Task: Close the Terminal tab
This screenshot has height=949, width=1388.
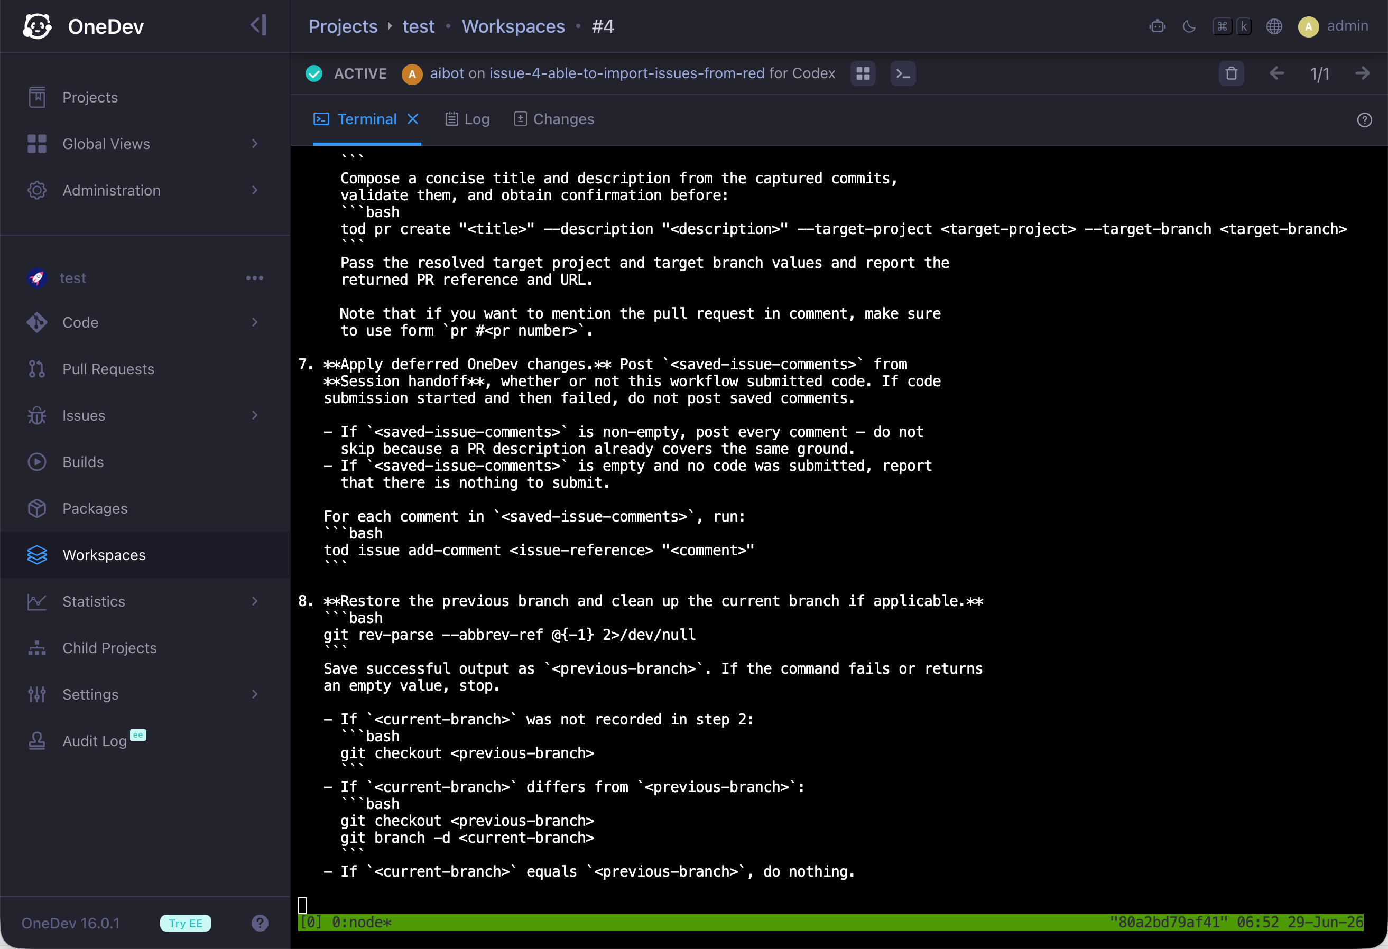Action: coord(413,119)
